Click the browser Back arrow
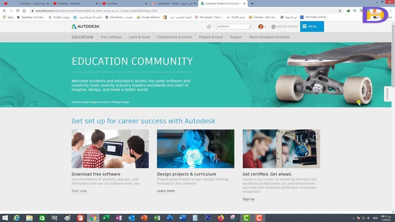Image resolution: width=395 pixels, height=222 pixels. 4,10
